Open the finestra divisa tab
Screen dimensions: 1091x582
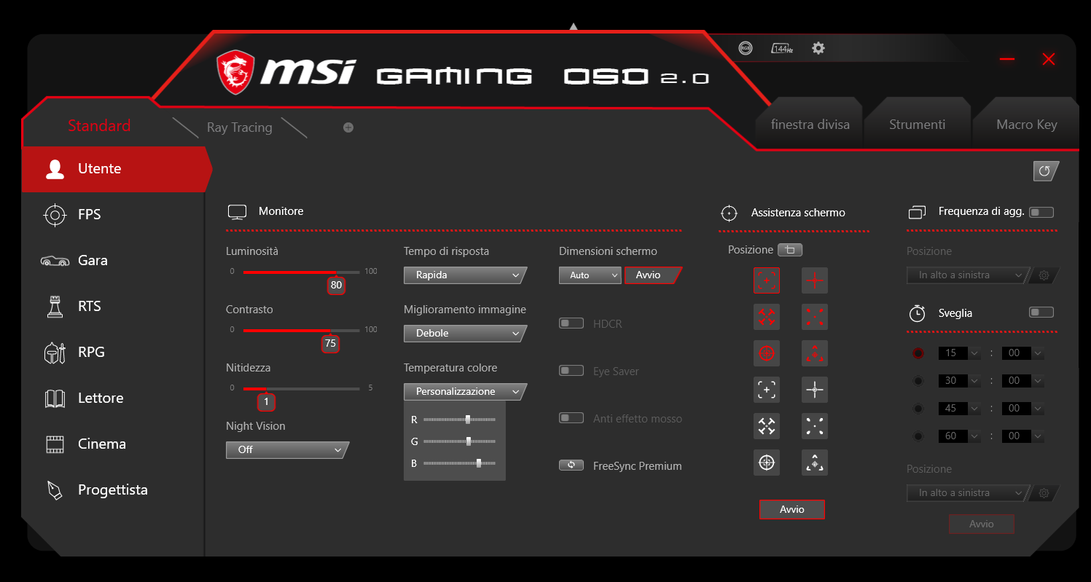810,125
